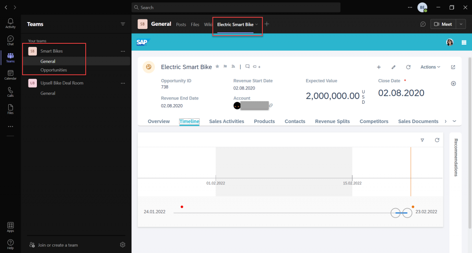Expand the Recommendations side panel
The image size is (472, 253).
456,157
